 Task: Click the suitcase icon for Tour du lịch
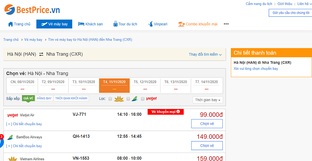point(115,24)
